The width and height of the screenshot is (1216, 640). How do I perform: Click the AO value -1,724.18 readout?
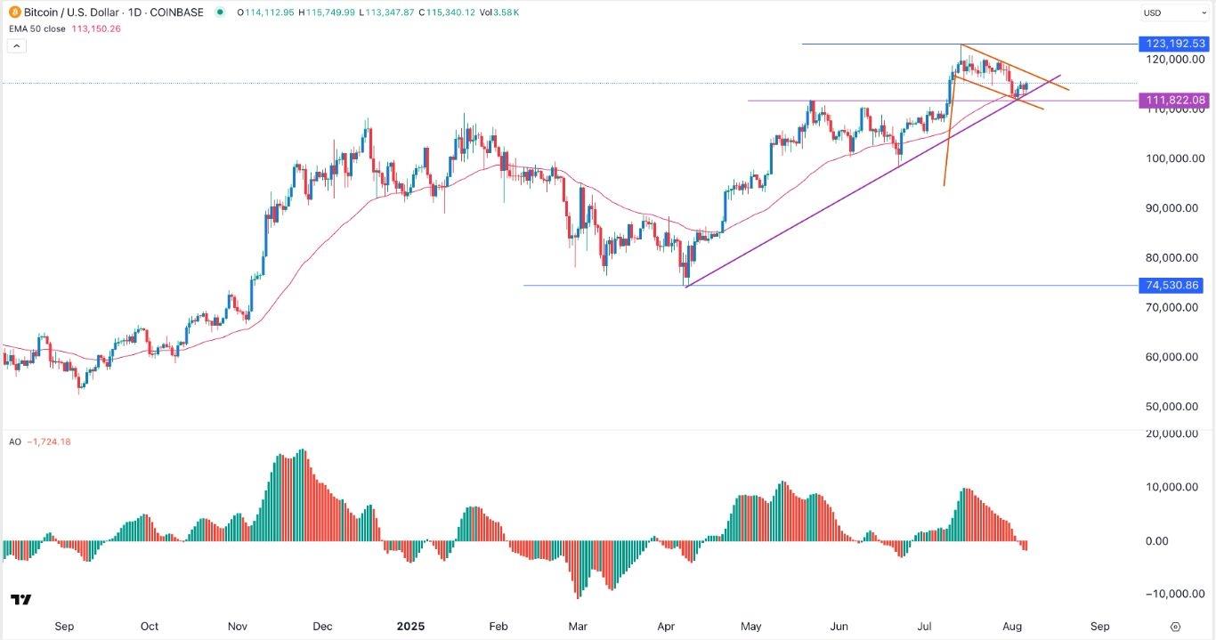[52, 442]
